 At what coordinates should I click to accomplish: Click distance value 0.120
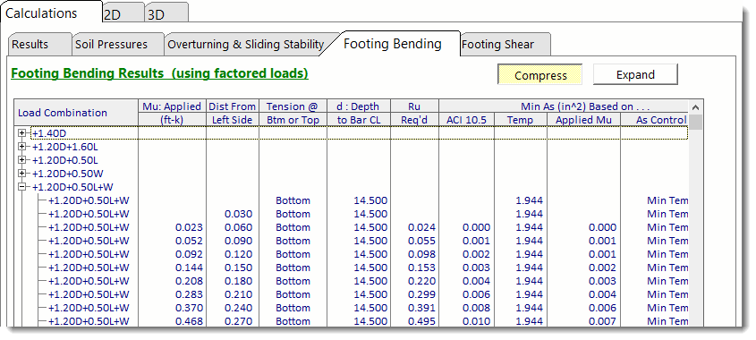click(x=239, y=255)
